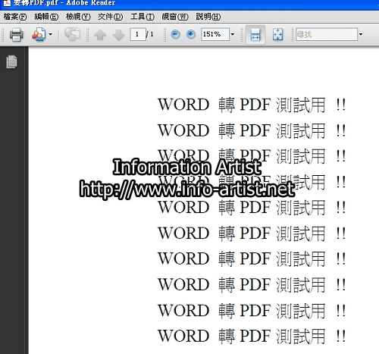Open the 文件(D) menu
This screenshot has height=354, width=379.
[111, 17]
